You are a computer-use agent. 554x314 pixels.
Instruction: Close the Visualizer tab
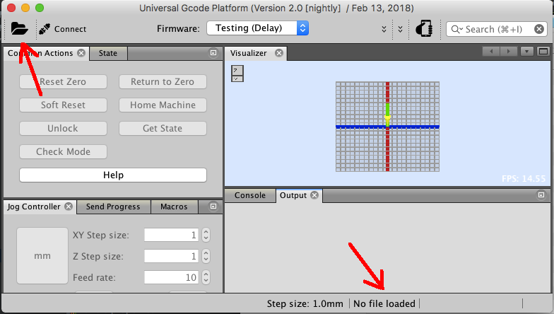[279, 53]
